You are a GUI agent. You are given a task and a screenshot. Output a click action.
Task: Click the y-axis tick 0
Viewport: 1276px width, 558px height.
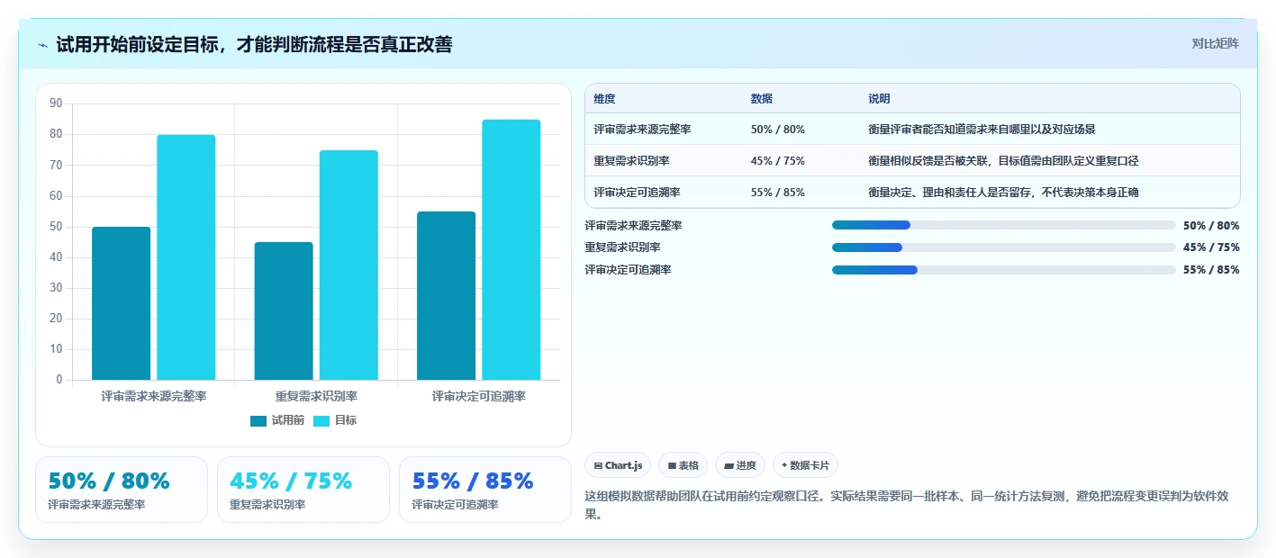tap(59, 380)
